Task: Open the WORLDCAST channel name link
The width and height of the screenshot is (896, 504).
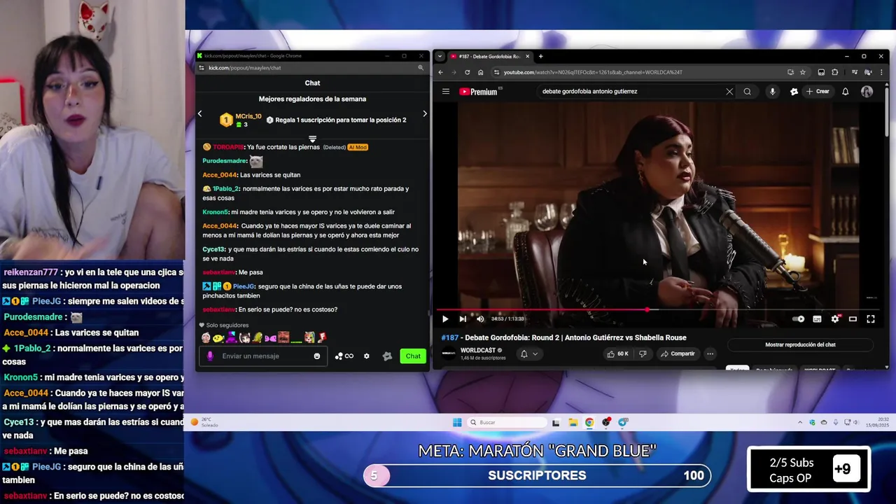Action: [478, 350]
